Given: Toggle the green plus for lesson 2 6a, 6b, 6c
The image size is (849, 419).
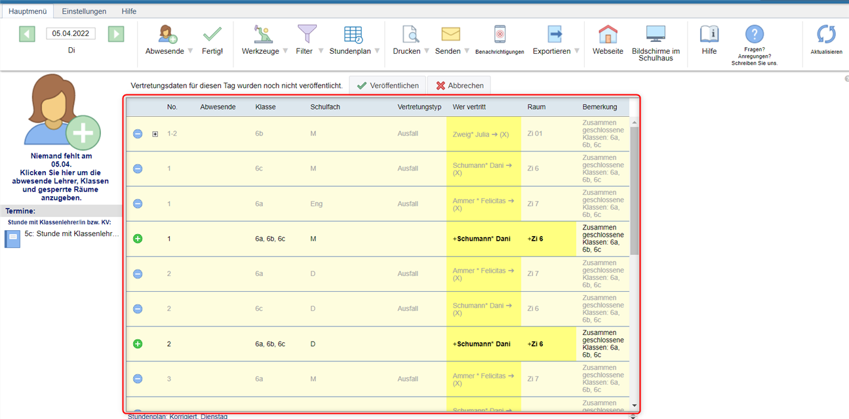Looking at the screenshot, I should [x=138, y=344].
